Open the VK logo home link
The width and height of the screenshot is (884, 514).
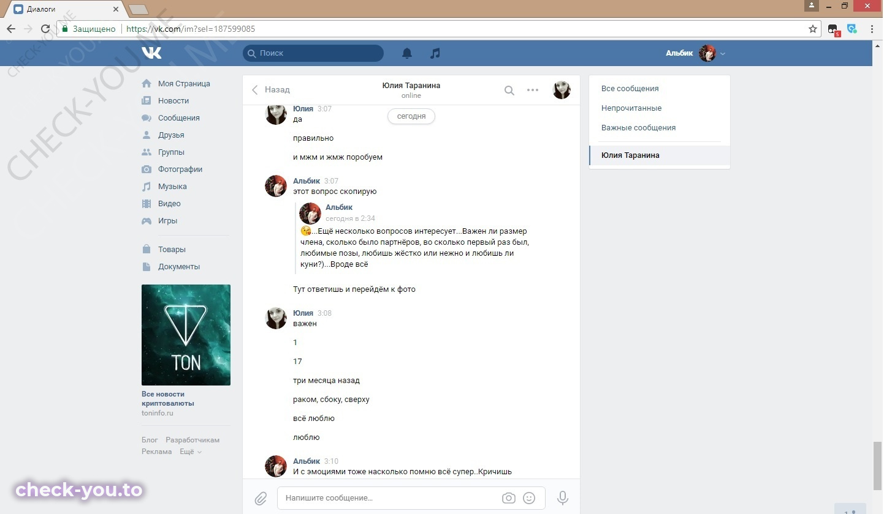click(151, 53)
